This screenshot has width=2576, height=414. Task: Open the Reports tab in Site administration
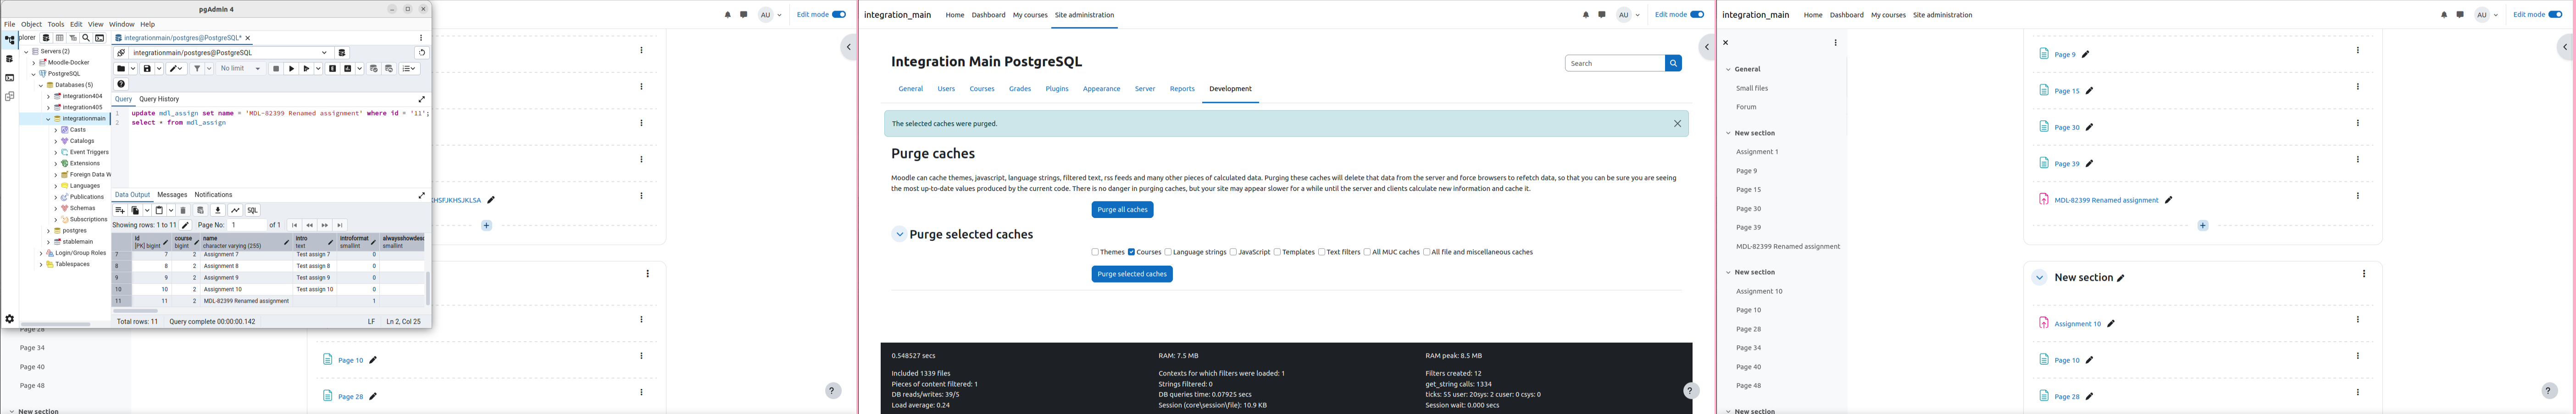pos(1182,89)
